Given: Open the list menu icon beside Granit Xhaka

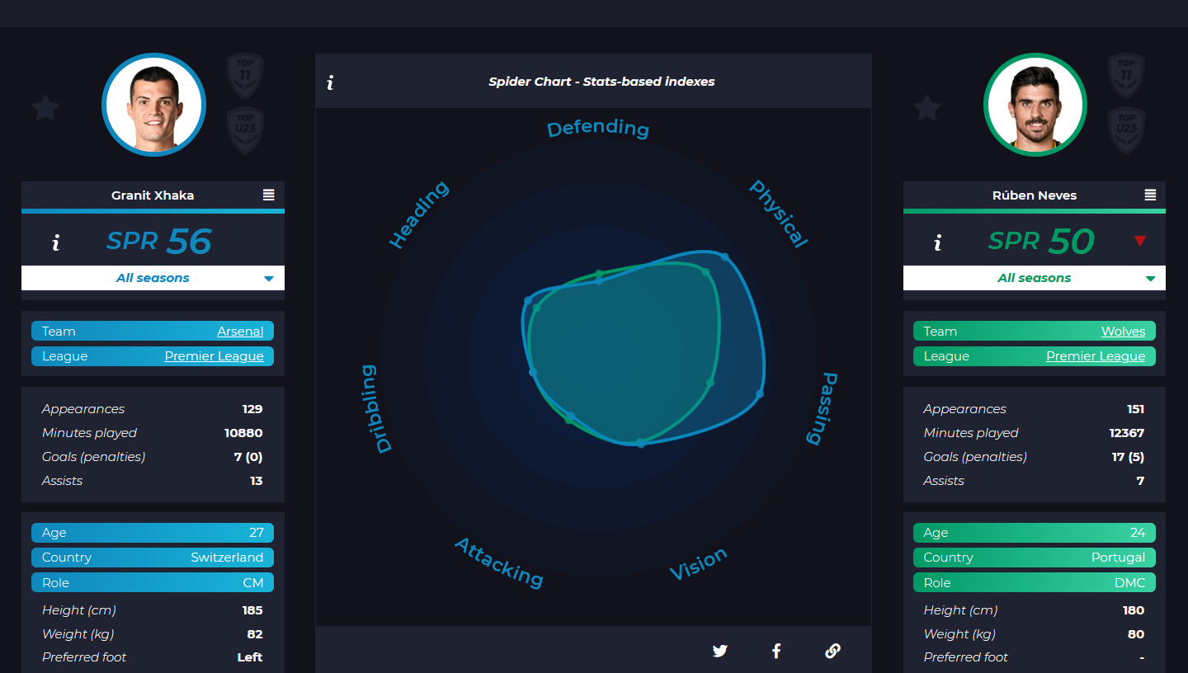Looking at the screenshot, I should click(x=268, y=195).
